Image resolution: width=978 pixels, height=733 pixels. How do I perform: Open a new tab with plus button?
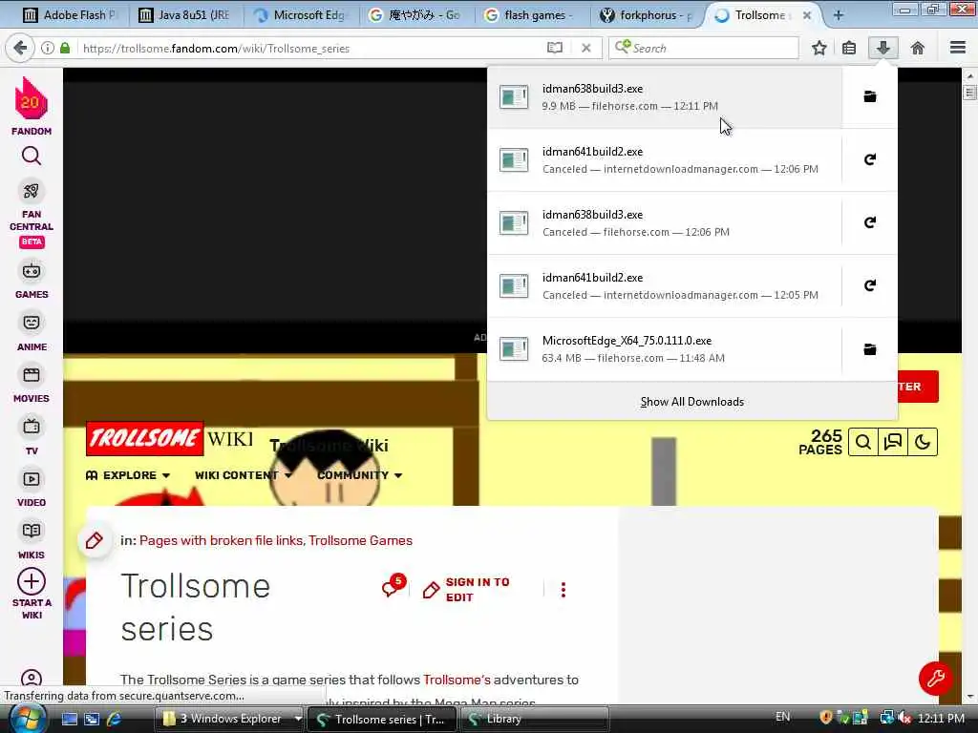coord(839,15)
